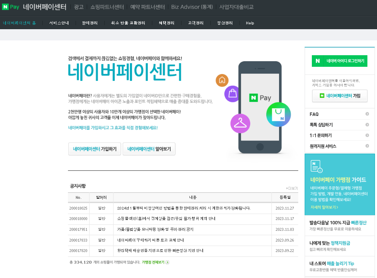Click the phone N Pay illustration
Viewport: 377px width, 278px height.
tap(260, 107)
